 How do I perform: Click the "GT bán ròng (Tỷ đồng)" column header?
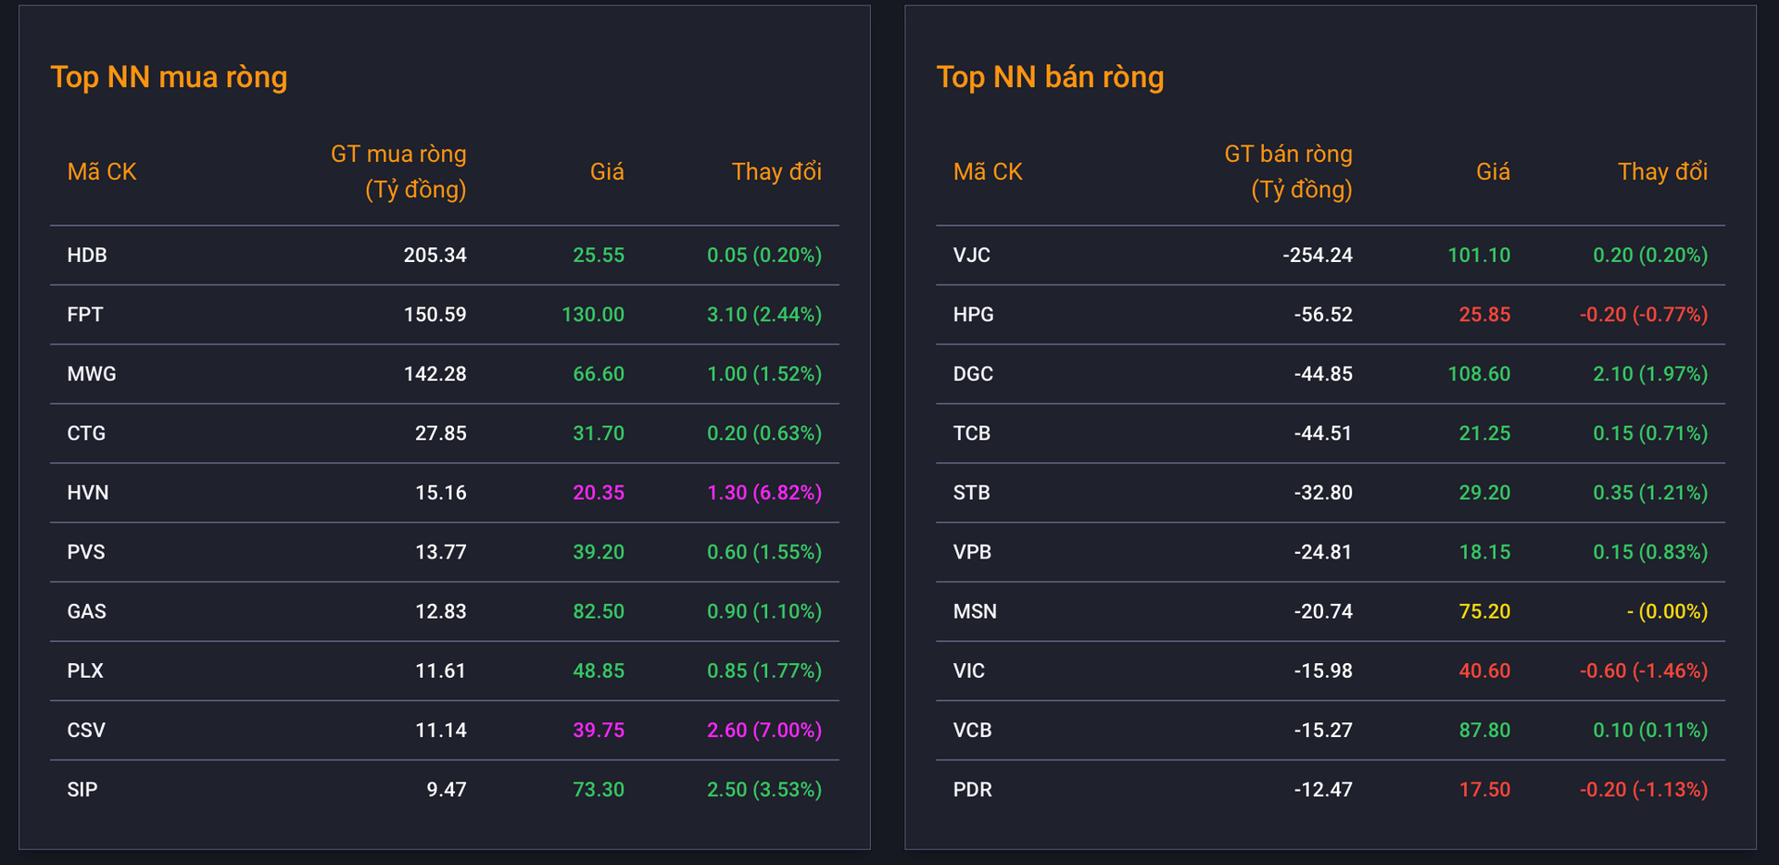click(x=1288, y=171)
